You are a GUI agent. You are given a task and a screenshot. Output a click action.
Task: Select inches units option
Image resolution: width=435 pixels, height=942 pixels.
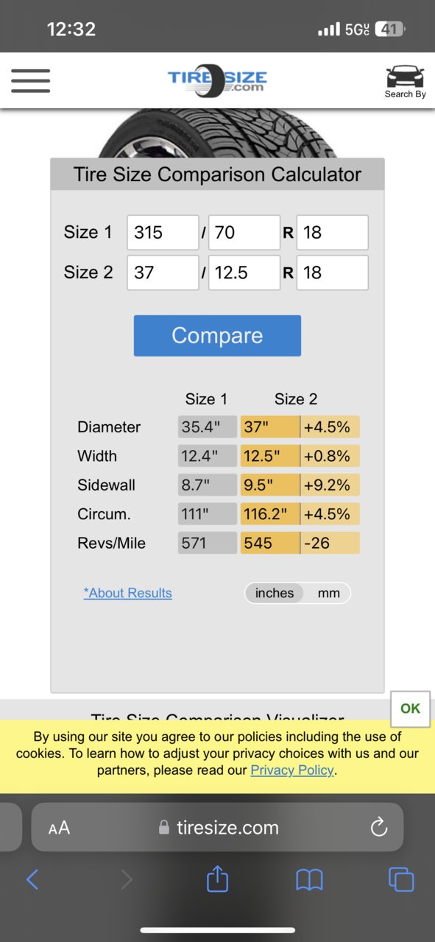(x=275, y=593)
